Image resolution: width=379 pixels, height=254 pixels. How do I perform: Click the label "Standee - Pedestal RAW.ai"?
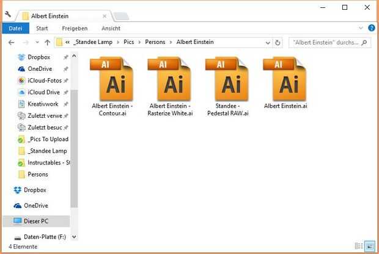[x=227, y=110]
